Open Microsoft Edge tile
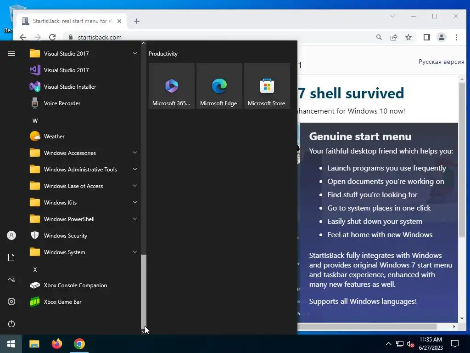Viewport: 470px width, 353px height. (219, 86)
